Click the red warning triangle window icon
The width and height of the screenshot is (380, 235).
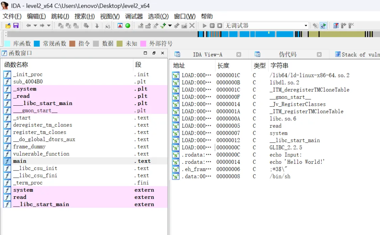pyautogui.click(x=120, y=26)
